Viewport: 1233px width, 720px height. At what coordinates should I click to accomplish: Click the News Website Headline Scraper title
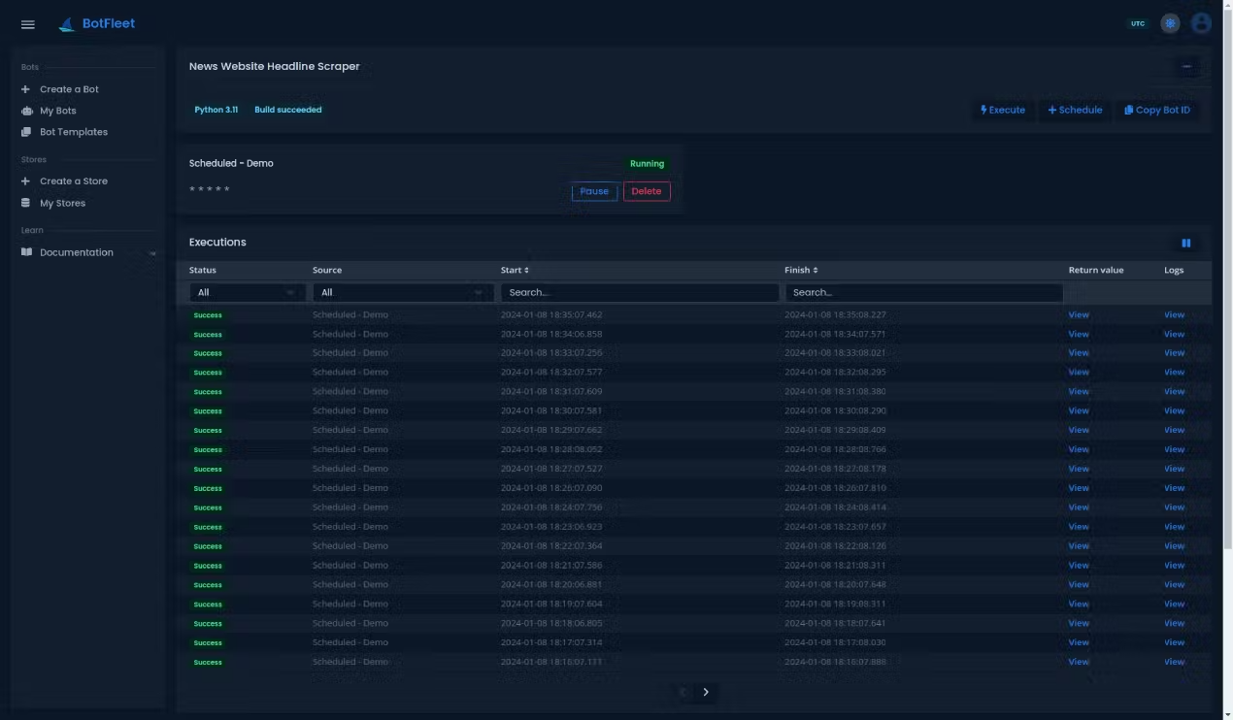click(x=274, y=66)
